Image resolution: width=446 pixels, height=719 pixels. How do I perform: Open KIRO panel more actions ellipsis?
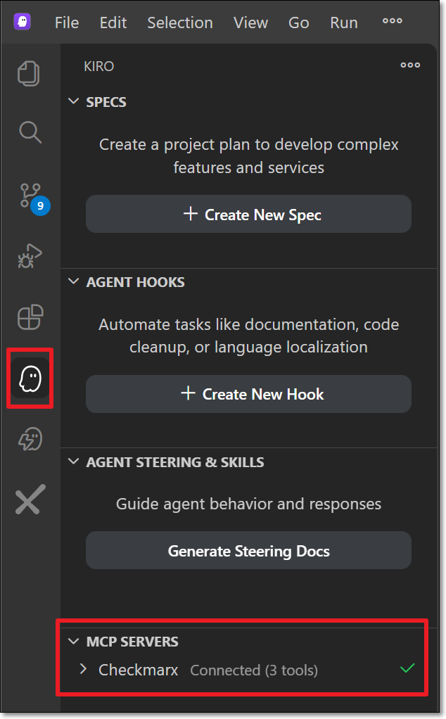click(x=410, y=65)
